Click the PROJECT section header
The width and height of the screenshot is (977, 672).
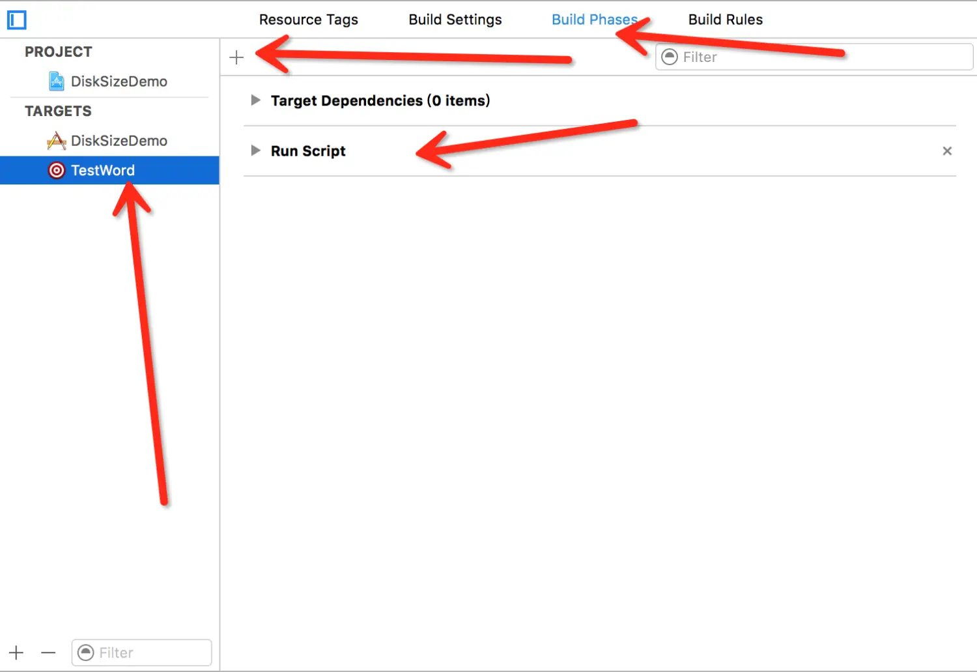pyautogui.click(x=59, y=52)
